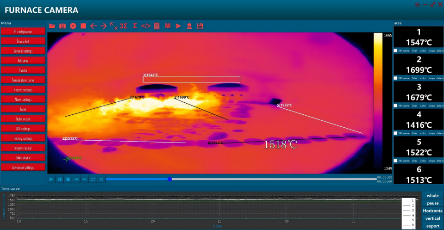This screenshot has height=230, width=444.
Task: Open Digital output settings
Action: point(23,119)
